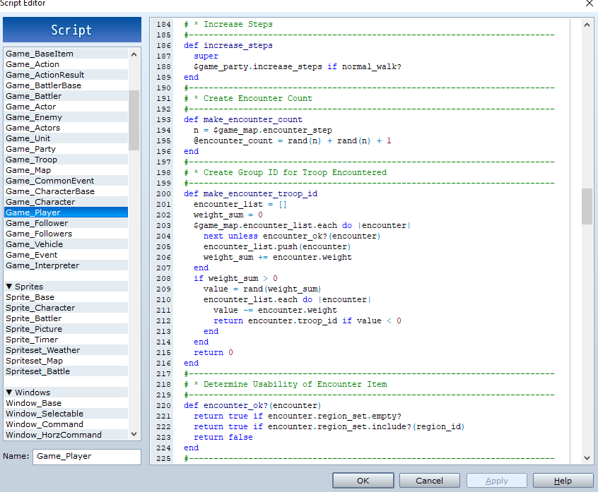598x492 pixels.
Task: Open the Sprite_Picture script
Action: click(66, 329)
